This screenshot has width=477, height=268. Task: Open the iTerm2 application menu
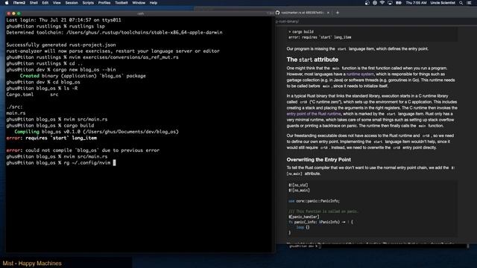tap(19, 3)
